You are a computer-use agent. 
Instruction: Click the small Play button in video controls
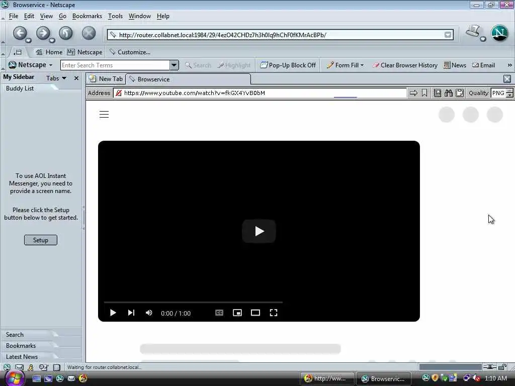(113, 313)
